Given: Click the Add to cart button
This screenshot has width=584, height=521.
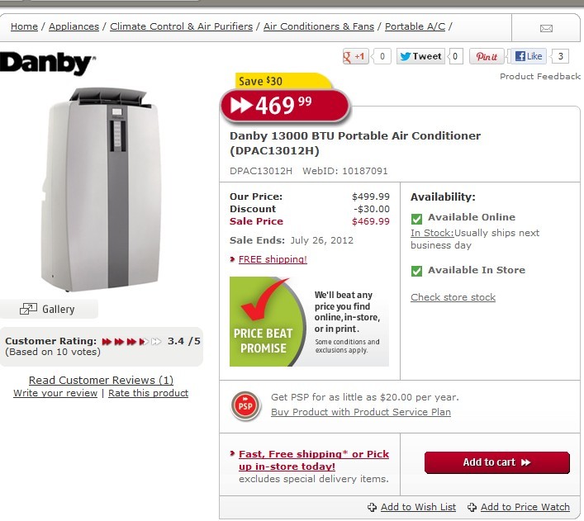Looking at the screenshot, I should (x=496, y=462).
